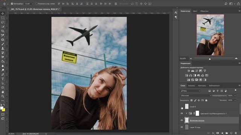241x135 pixels.
Task: Toggle lock all padlock
Action: point(206,100)
